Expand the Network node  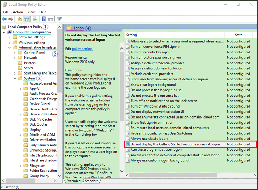click(15, 58)
